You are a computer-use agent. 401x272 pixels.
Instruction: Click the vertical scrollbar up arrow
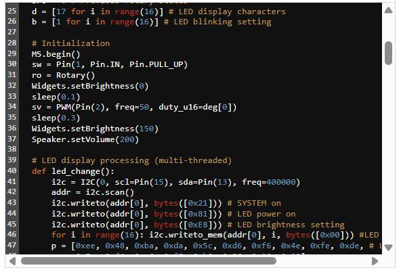pyautogui.click(x=388, y=10)
